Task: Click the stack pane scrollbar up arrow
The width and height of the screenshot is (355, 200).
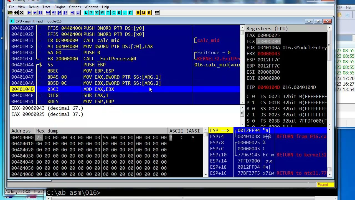Action: coord(329,130)
